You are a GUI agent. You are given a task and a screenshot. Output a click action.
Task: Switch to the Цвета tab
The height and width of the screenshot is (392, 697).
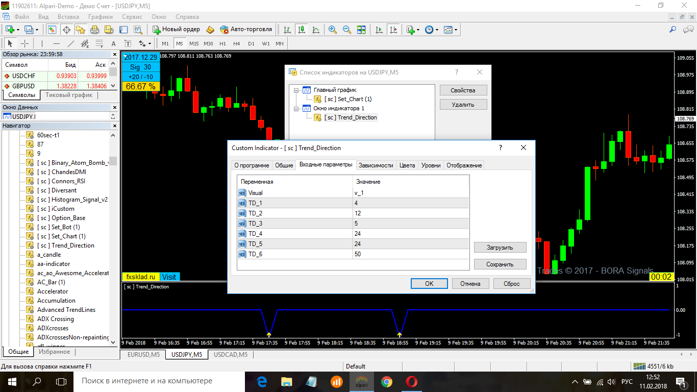click(407, 165)
